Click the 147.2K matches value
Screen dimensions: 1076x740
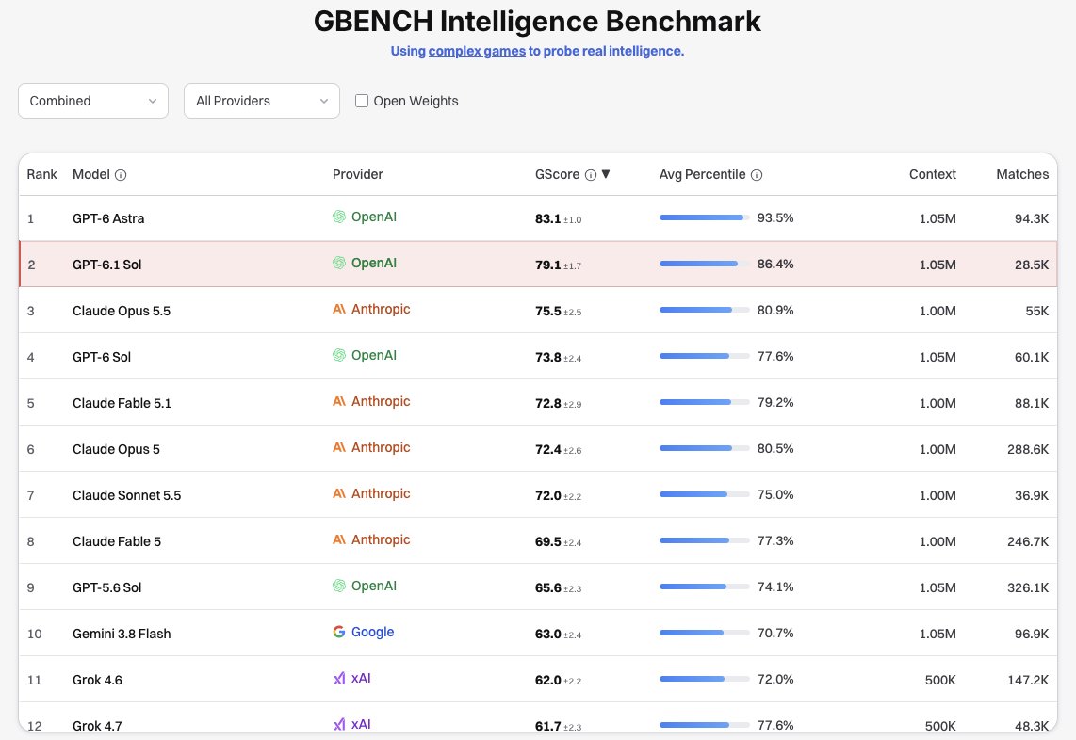(1028, 680)
